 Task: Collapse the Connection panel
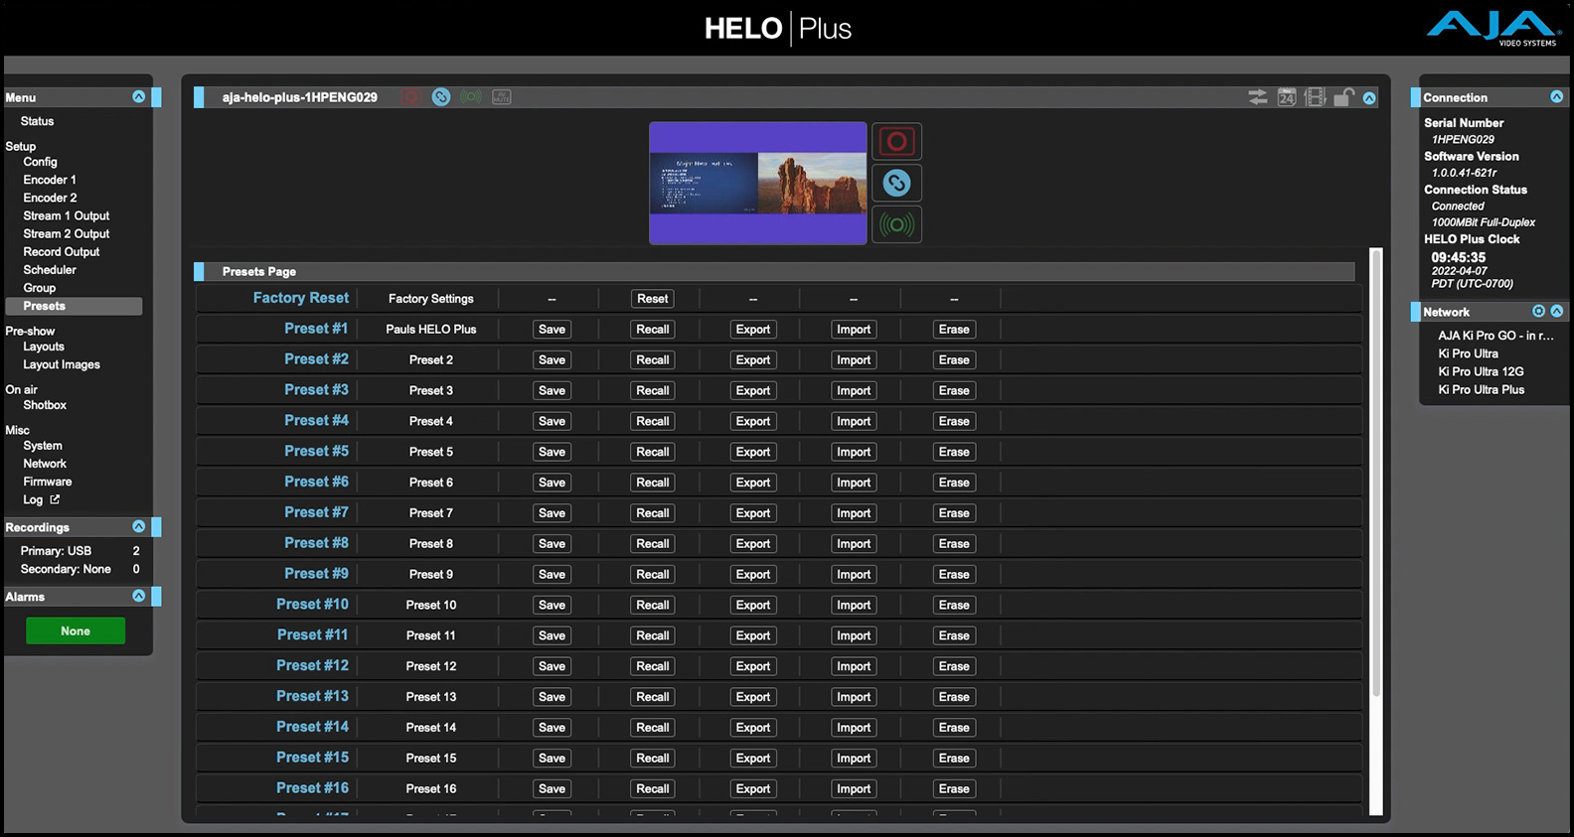[x=1556, y=97]
